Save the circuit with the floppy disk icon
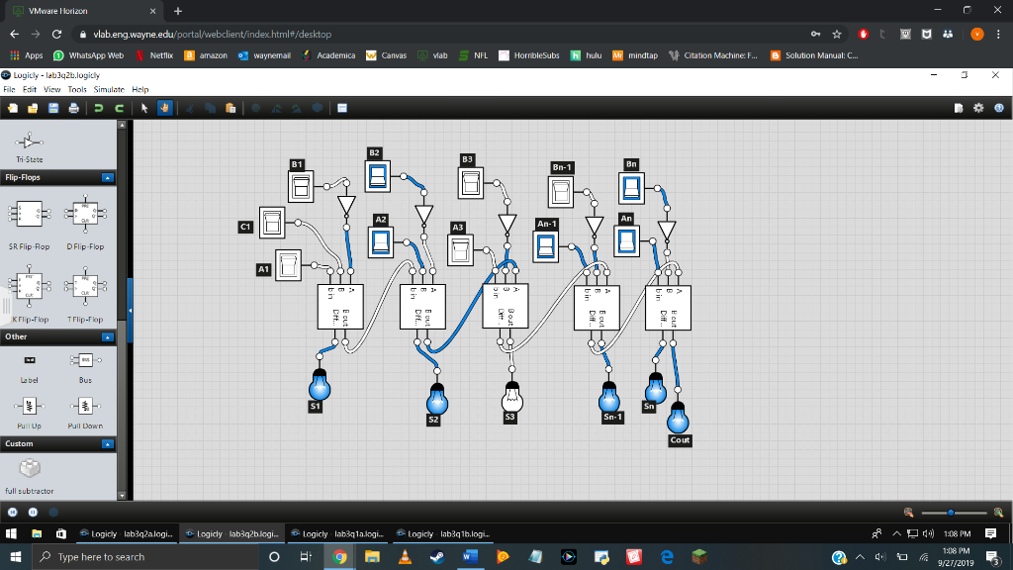 (x=53, y=108)
